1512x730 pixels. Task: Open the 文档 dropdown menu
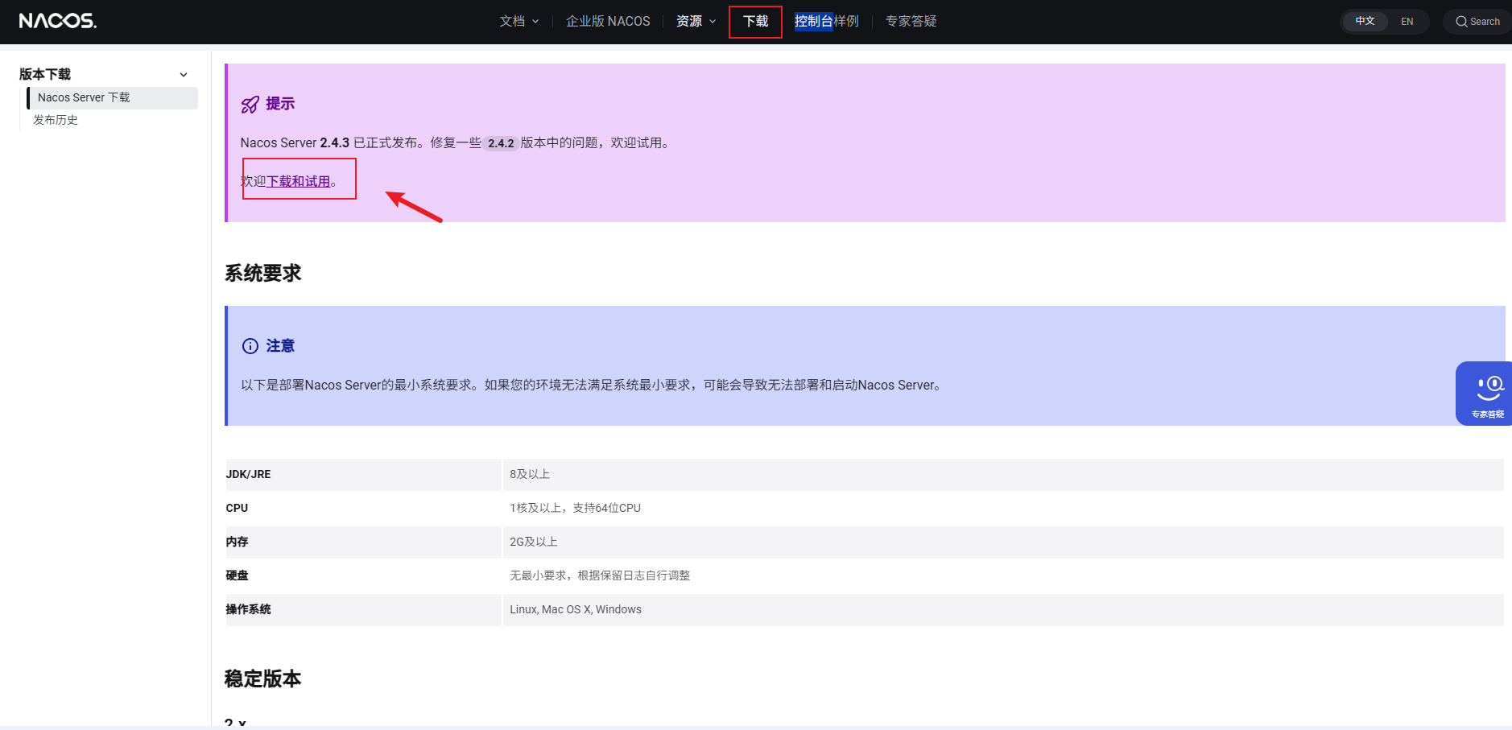(x=518, y=22)
